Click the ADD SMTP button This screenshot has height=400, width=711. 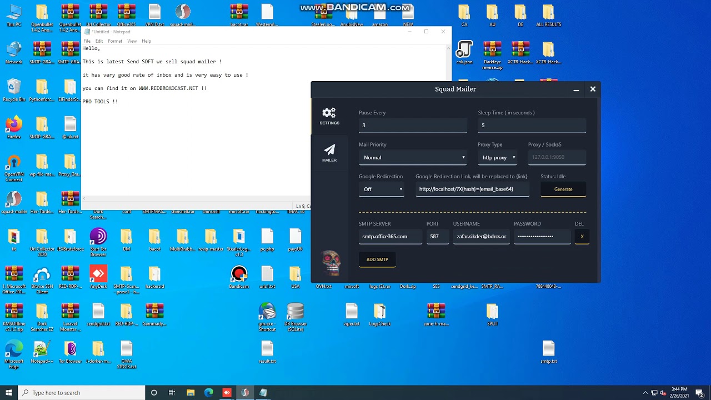click(x=377, y=259)
